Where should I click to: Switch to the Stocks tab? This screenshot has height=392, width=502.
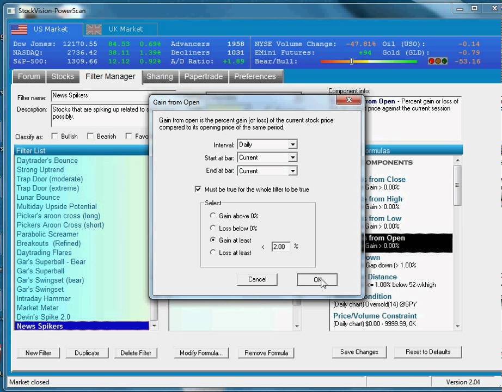(63, 77)
